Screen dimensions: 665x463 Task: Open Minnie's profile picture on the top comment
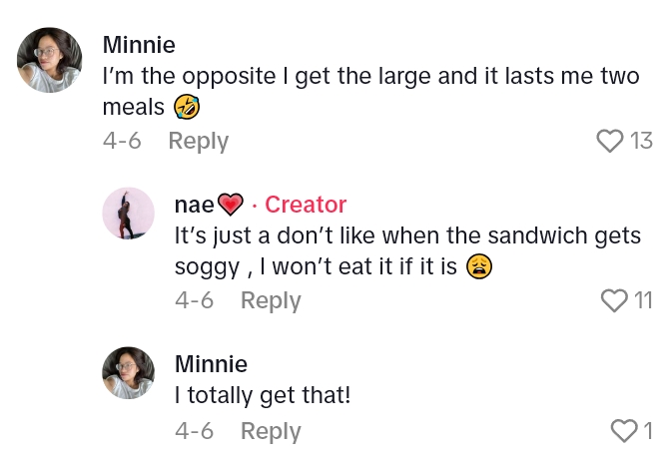pyautogui.click(x=49, y=60)
